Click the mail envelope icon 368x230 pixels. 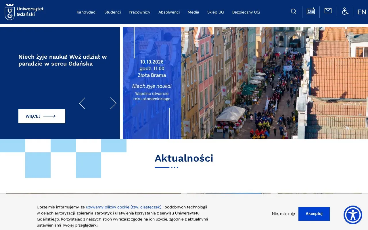click(328, 11)
